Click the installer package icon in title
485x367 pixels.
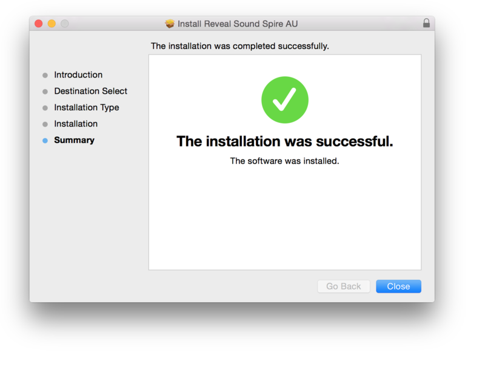[x=170, y=24]
